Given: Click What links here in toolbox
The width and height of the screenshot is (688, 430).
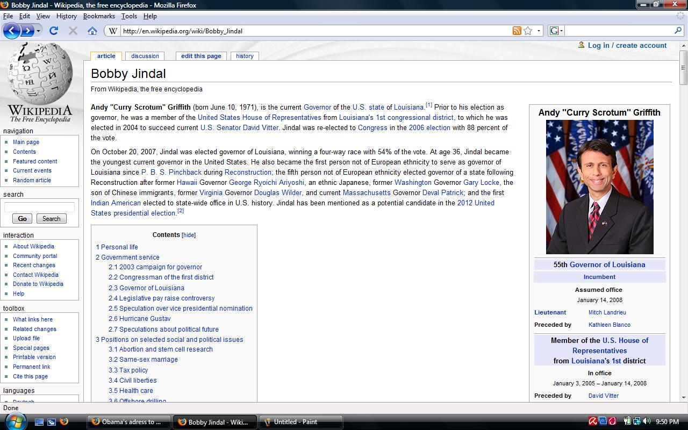Looking at the screenshot, I should tap(33, 319).
